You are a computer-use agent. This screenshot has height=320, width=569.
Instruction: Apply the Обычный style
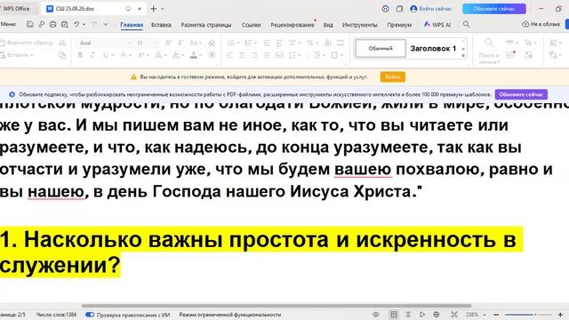click(x=381, y=48)
